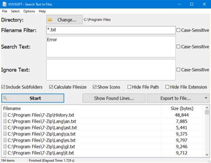Toggle the Show Icons checkbox
Screen dimensions: 211x163
[x=94, y=87]
